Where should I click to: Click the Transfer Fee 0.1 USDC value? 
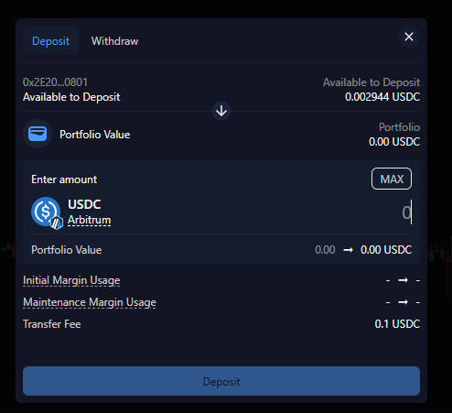point(397,324)
